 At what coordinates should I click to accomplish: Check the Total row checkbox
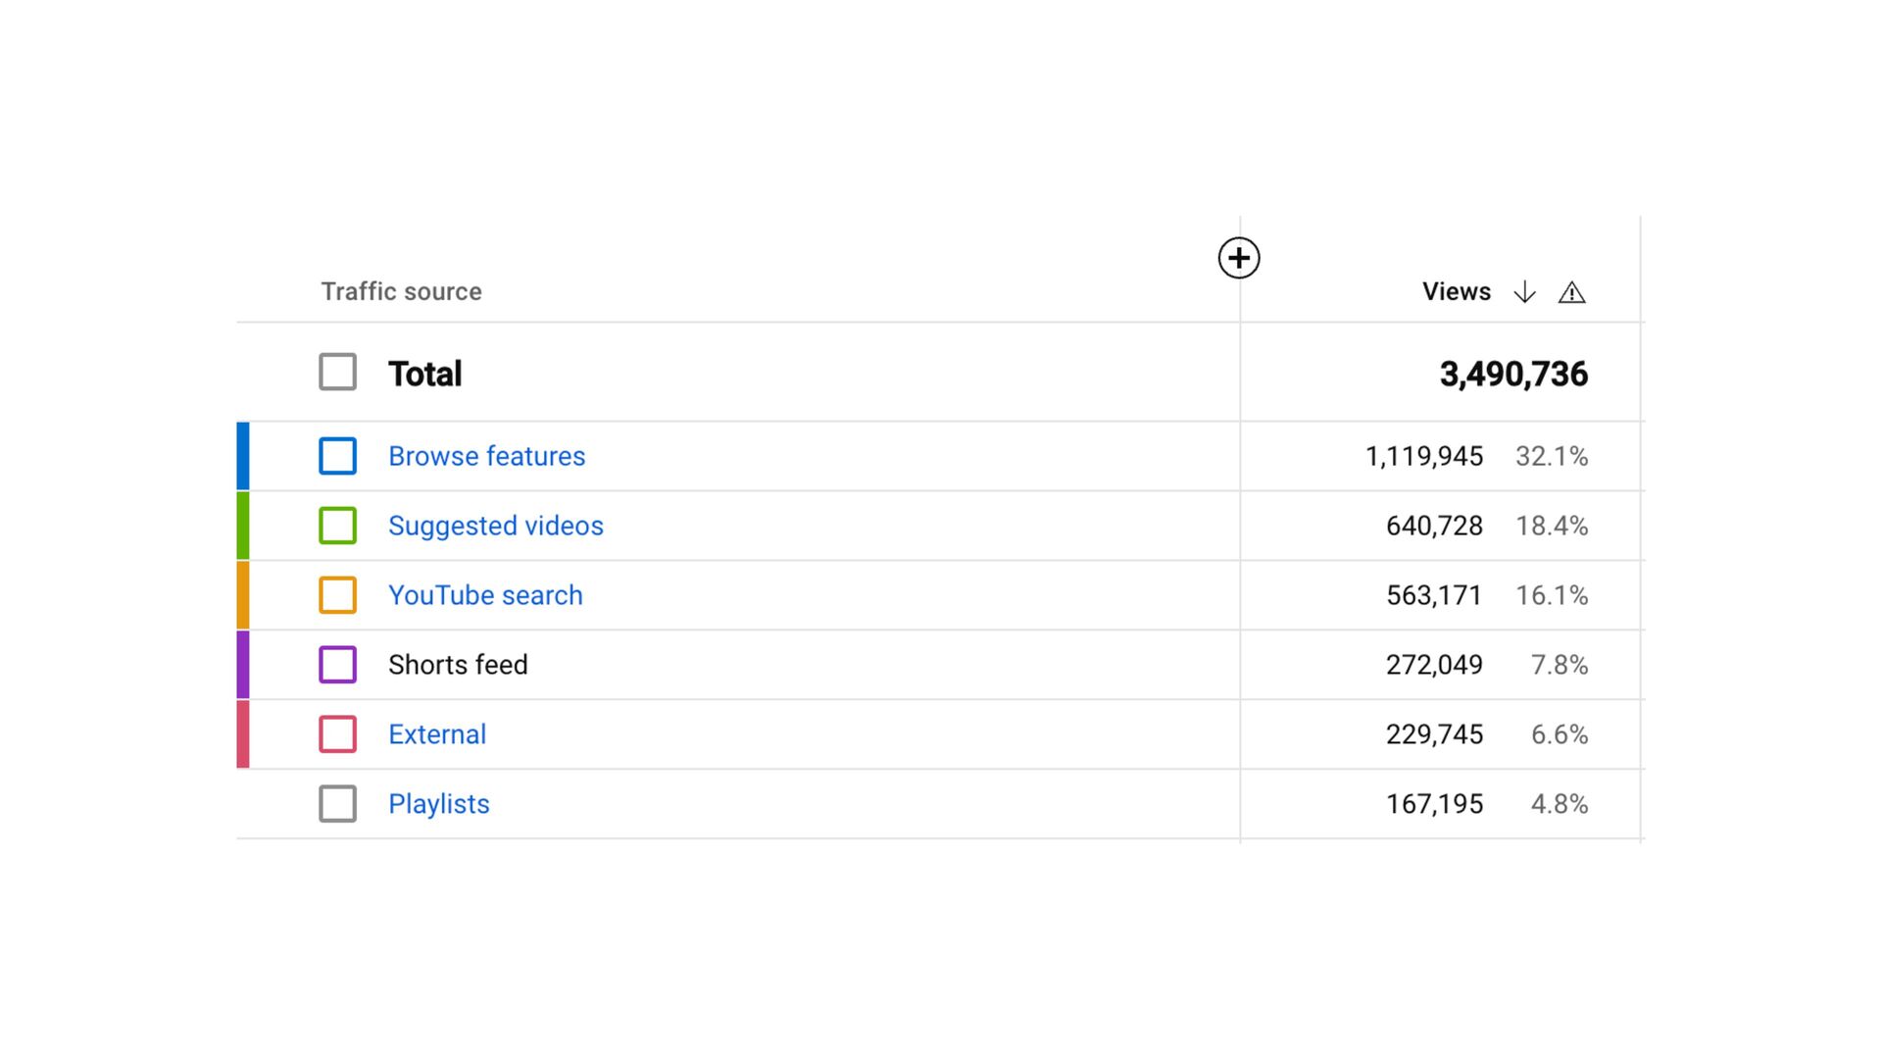coord(337,373)
